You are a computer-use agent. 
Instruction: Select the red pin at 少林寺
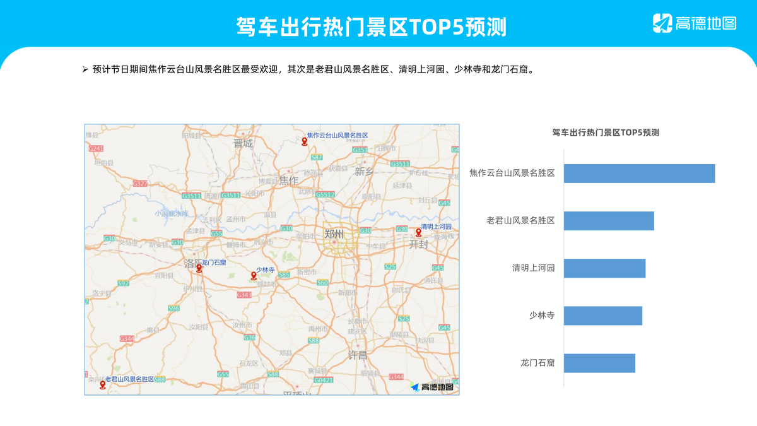tap(254, 275)
